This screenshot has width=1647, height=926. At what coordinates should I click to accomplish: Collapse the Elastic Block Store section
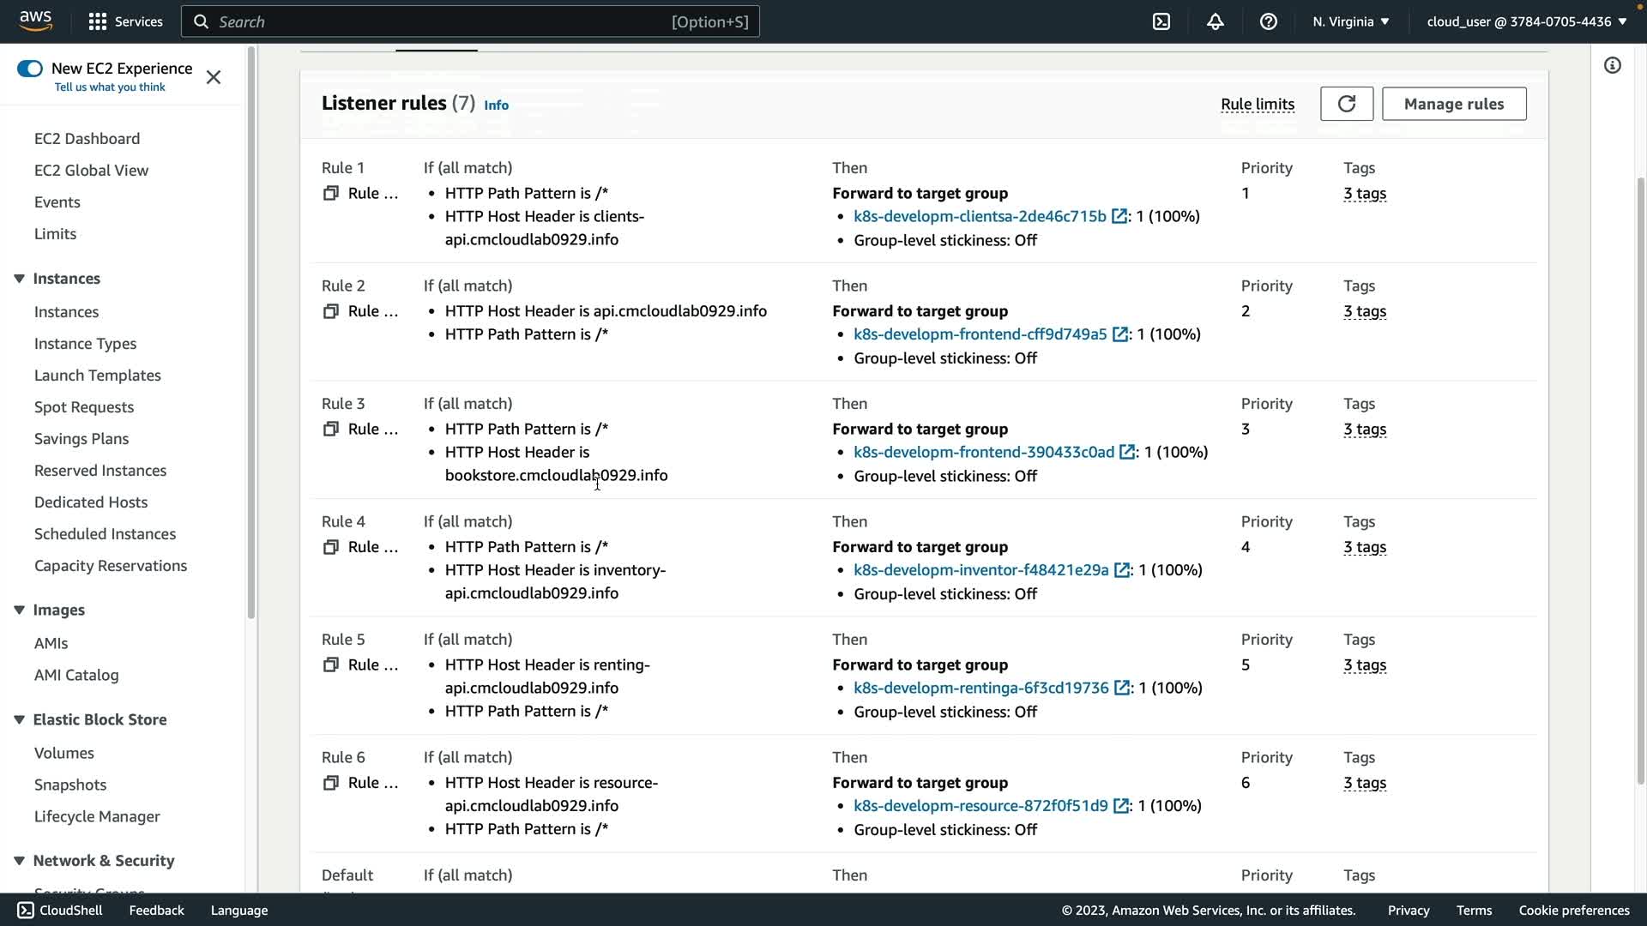(19, 719)
